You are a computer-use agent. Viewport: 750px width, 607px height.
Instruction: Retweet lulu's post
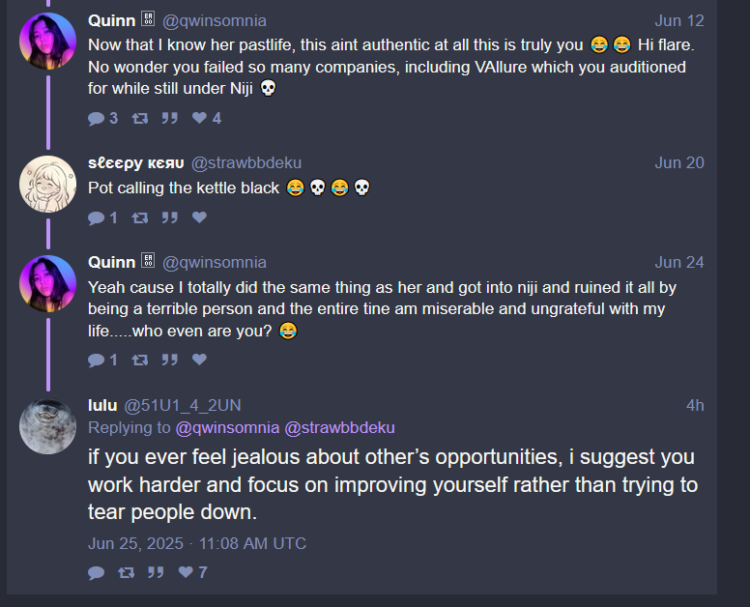tap(127, 572)
